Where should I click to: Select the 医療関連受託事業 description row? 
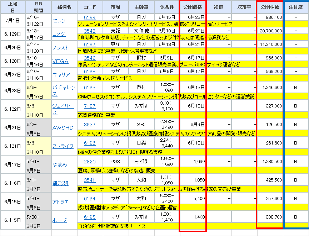(x=193, y=51)
